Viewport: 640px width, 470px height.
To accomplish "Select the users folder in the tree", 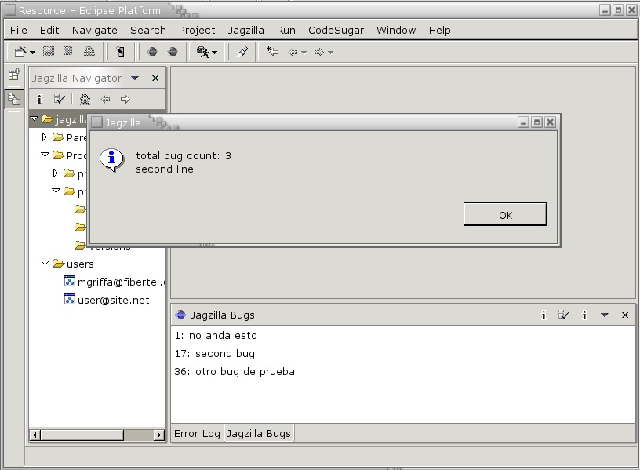I will pyautogui.click(x=79, y=264).
